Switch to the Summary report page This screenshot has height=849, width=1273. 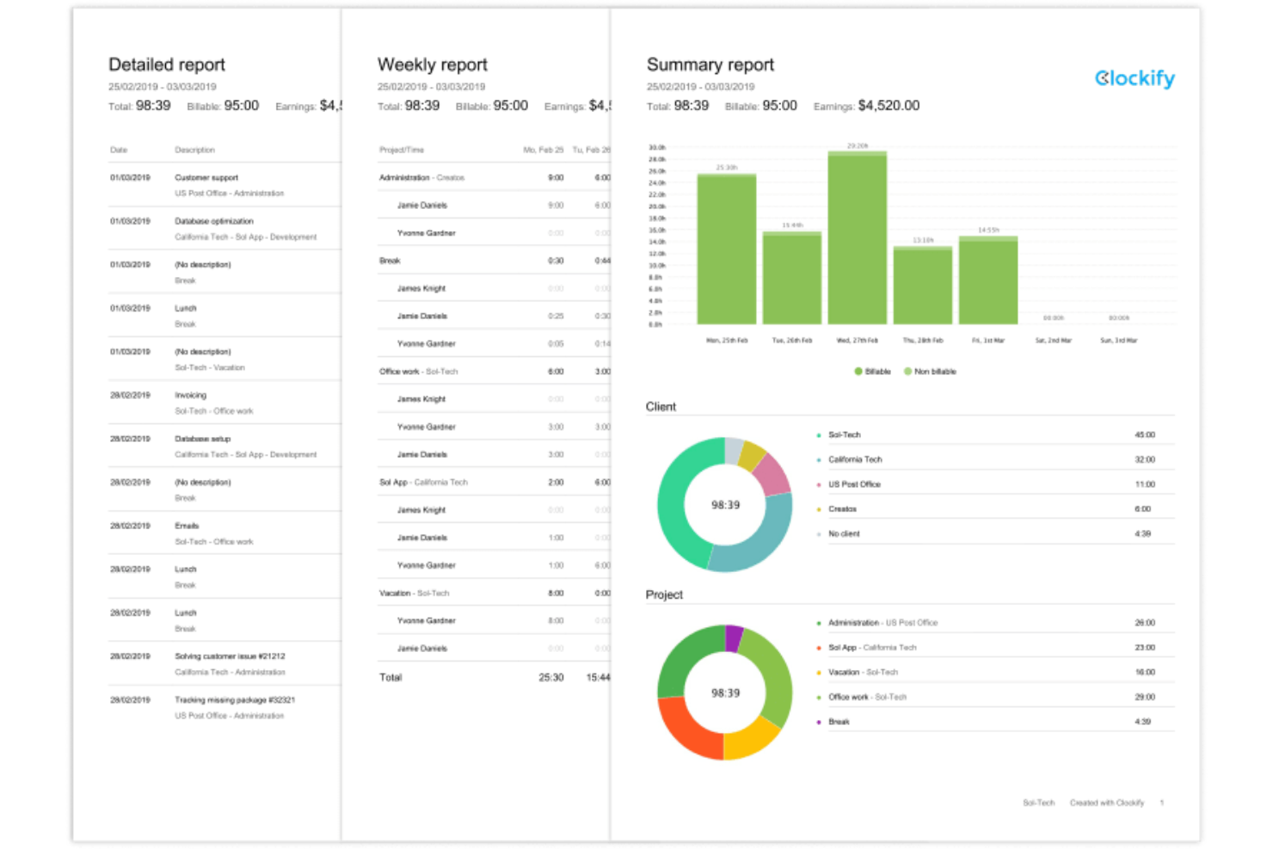pyautogui.click(x=710, y=64)
